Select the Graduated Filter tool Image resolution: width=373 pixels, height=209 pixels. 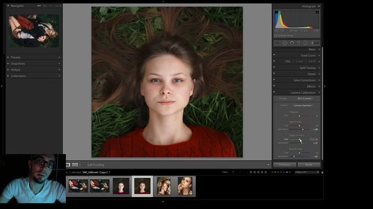coord(298,43)
